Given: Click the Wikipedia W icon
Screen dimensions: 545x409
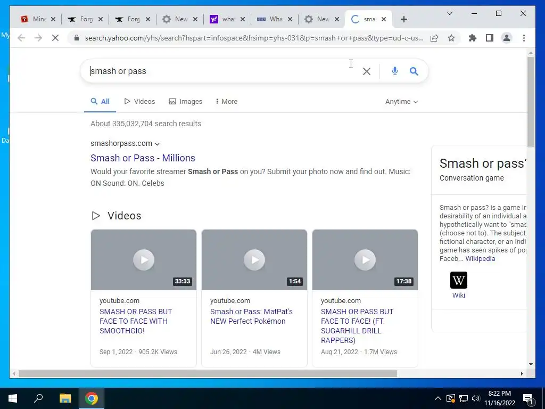Looking at the screenshot, I should coord(458,280).
